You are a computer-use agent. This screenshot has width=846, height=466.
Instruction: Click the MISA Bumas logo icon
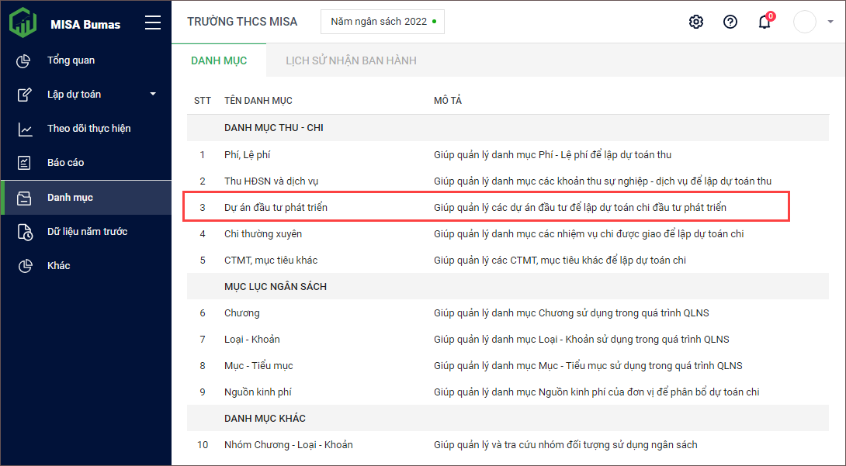point(23,22)
